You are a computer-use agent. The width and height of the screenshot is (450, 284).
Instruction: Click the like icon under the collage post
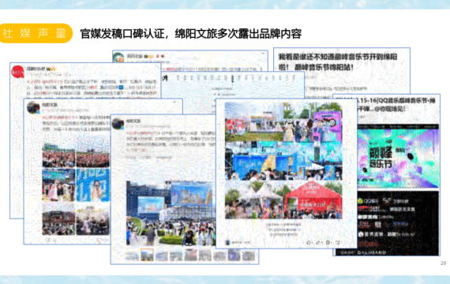[309, 243]
